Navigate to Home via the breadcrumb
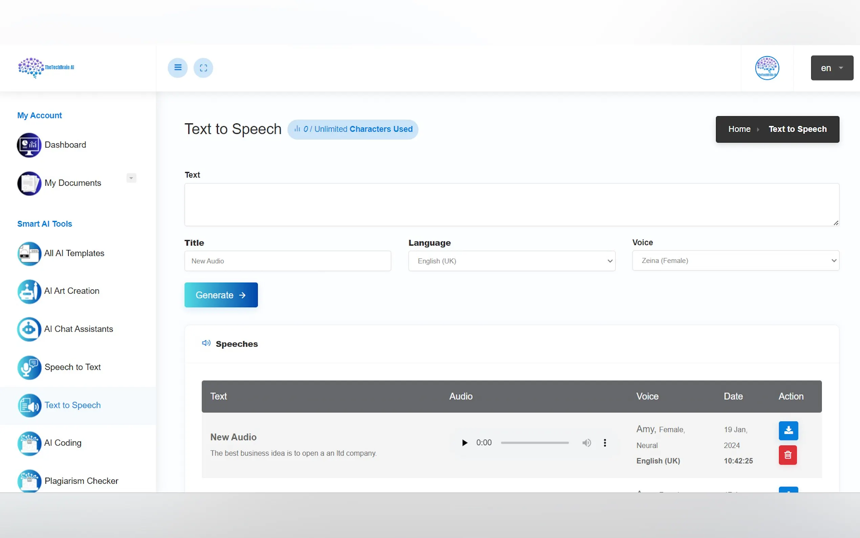 pyautogui.click(x=739, y=129)
